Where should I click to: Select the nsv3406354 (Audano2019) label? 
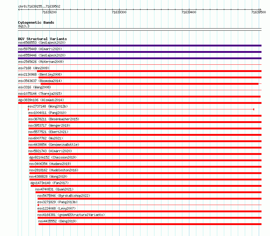coord(50,164)
